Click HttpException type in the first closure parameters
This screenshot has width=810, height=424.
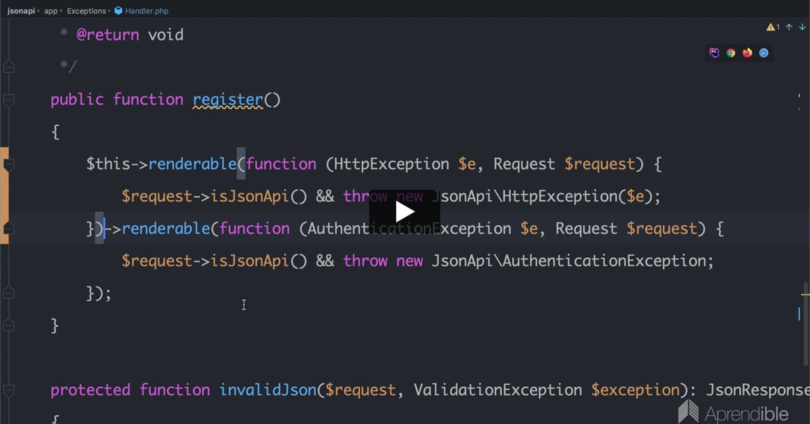coord(391,164)
